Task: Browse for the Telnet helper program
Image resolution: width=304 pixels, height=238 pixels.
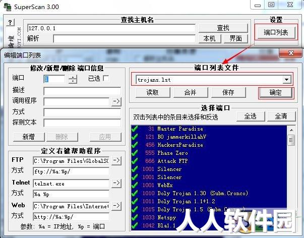Action: tap(116, 183)
